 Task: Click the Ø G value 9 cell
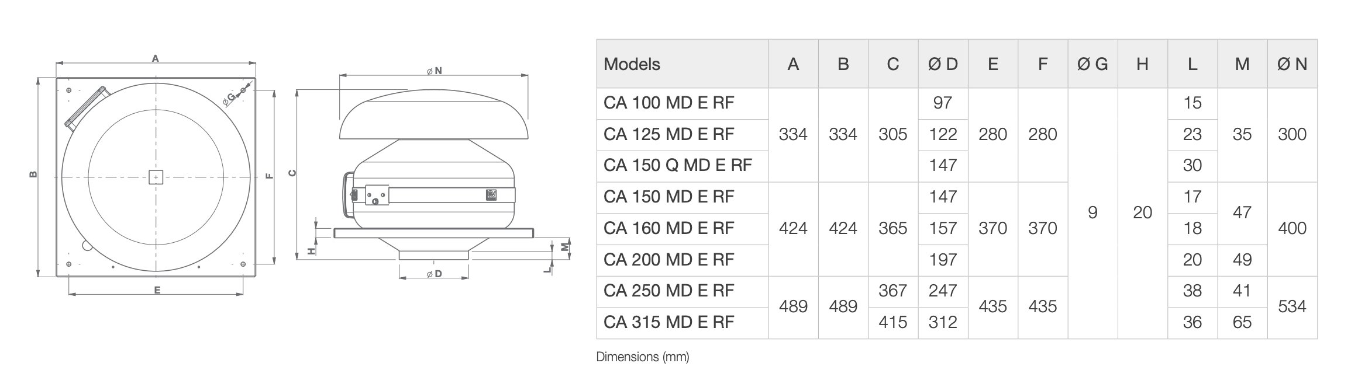[1092, 213]
